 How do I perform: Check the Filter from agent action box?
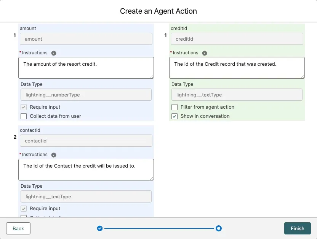pos(175,107)
